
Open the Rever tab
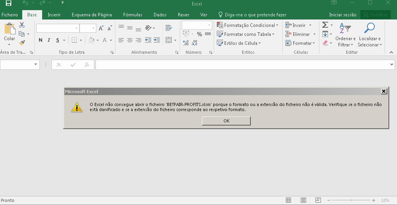(184, 15)
